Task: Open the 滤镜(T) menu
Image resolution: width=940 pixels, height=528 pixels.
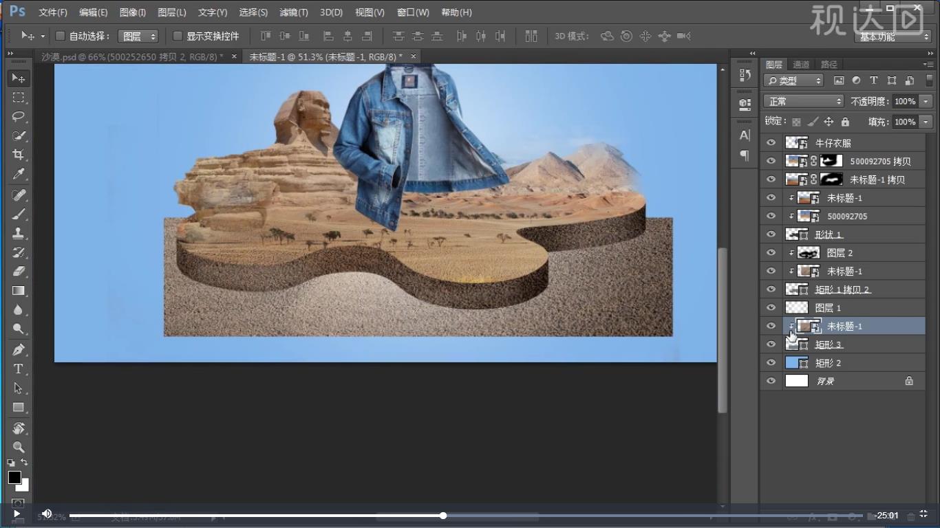Action: [294, 12]
